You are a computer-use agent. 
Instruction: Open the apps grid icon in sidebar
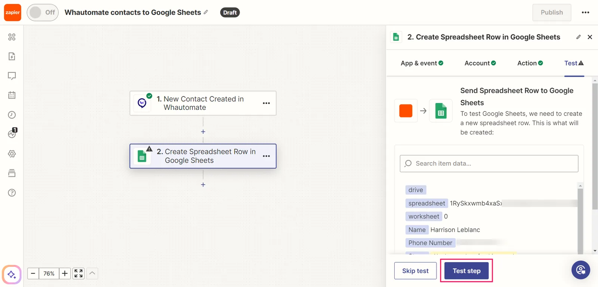[x=12, y=37]
